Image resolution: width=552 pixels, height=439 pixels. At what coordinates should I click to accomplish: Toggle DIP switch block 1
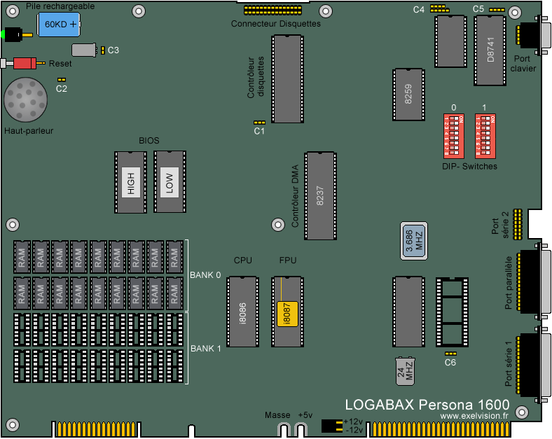(x=485, y=136)
